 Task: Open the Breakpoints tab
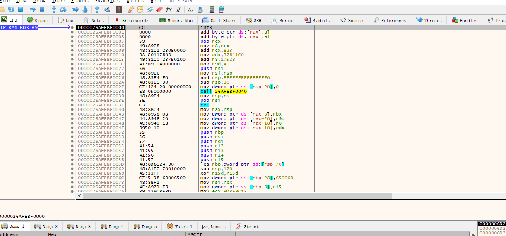[132, 20]
